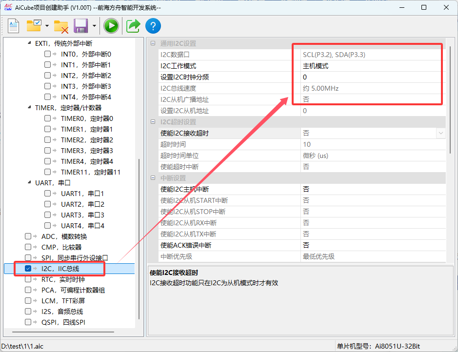This screenshot has height=352, width=458.
Task: Select the PCA tree item label
Action: pyautogui.click(x=73, y=290)
